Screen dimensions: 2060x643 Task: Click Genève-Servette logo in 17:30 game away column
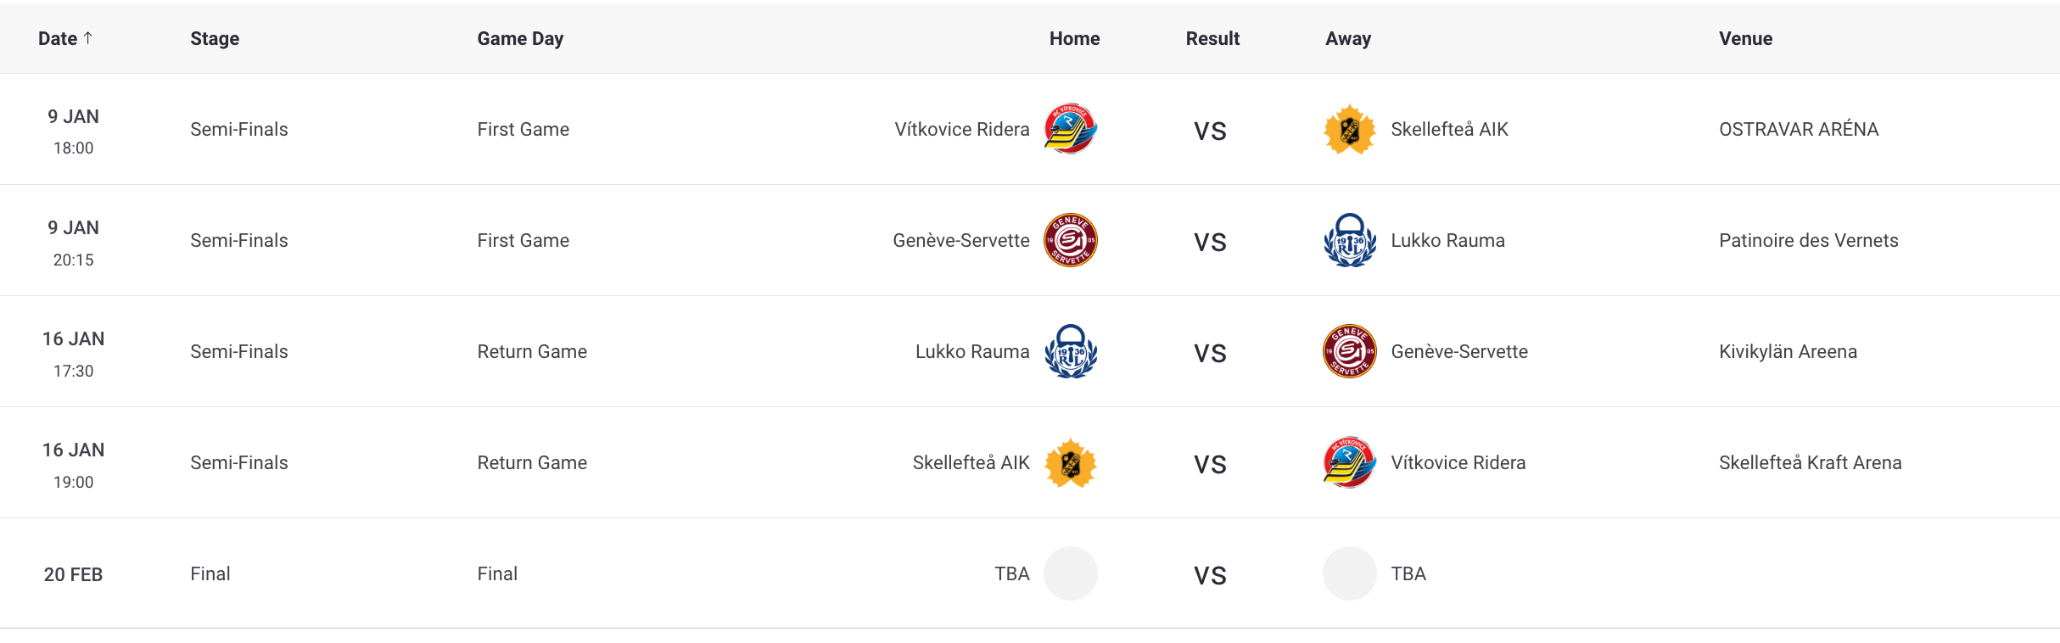point(1349,351)
